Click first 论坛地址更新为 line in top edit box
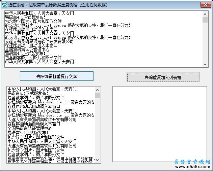Screen dimensions: 213x171 point(68,25)
